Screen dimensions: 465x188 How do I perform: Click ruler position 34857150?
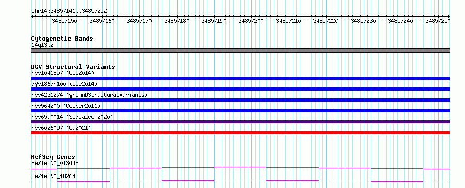(64, 21)
